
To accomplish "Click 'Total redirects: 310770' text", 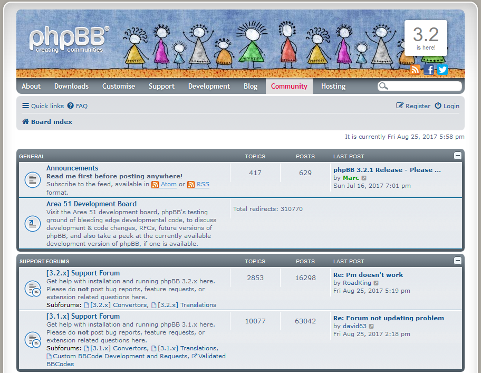I will pos(268,209).
